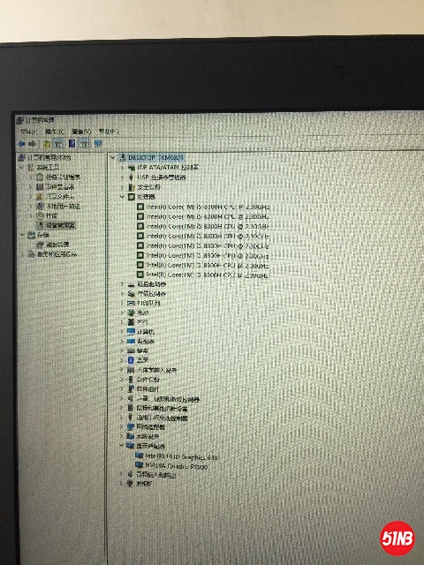Toggle the Show/Hide Console Tree toolbar icon

tap(58, 144)
